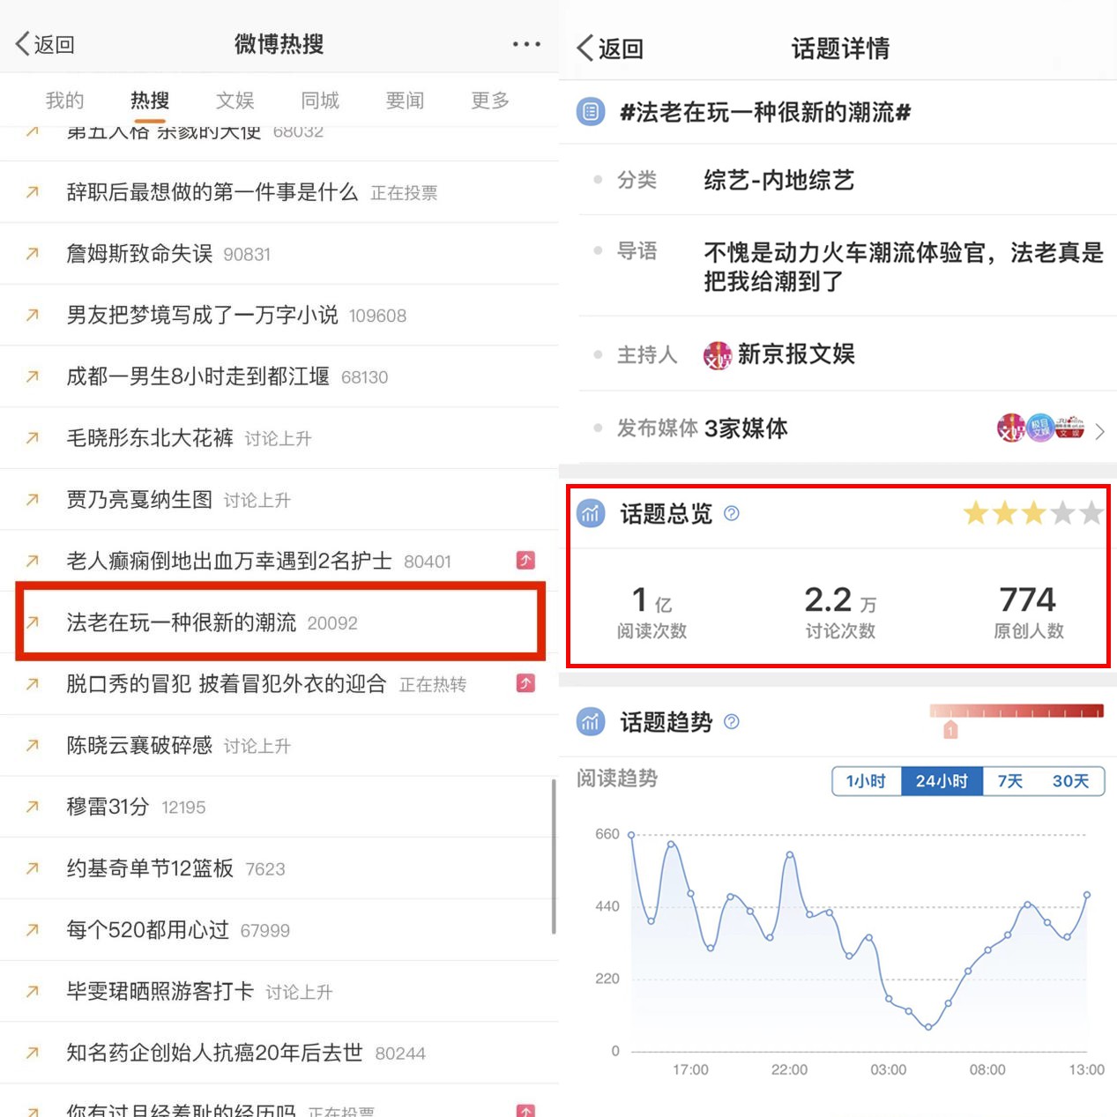This screenshot has width=1117, height=1117.
Task: Click the share badge on 老人癫痫倒地 entry
Action: pos(525,560)
